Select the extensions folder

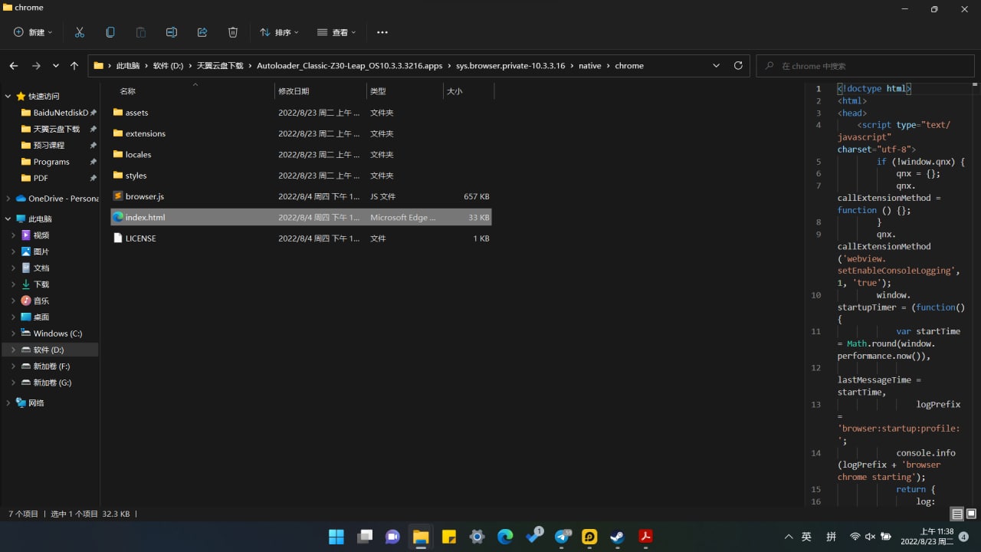click(301, 133)
